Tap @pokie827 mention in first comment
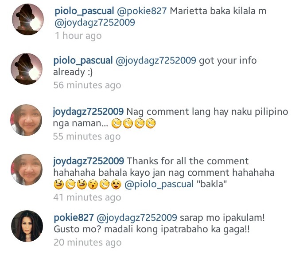This screenshot has height=265, width=303. [x=142, y=11]
